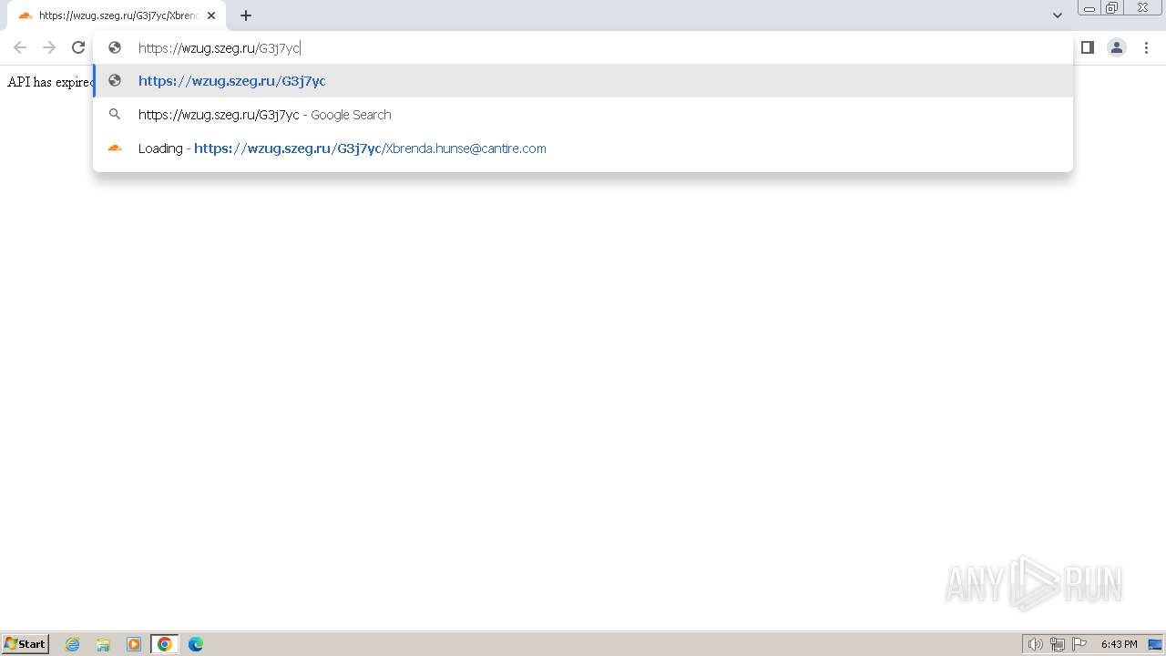Open Windows Media Player from taskbar
Image resolution: width=1166 pixels, height=656 pixels.
(x=134, y=644)
